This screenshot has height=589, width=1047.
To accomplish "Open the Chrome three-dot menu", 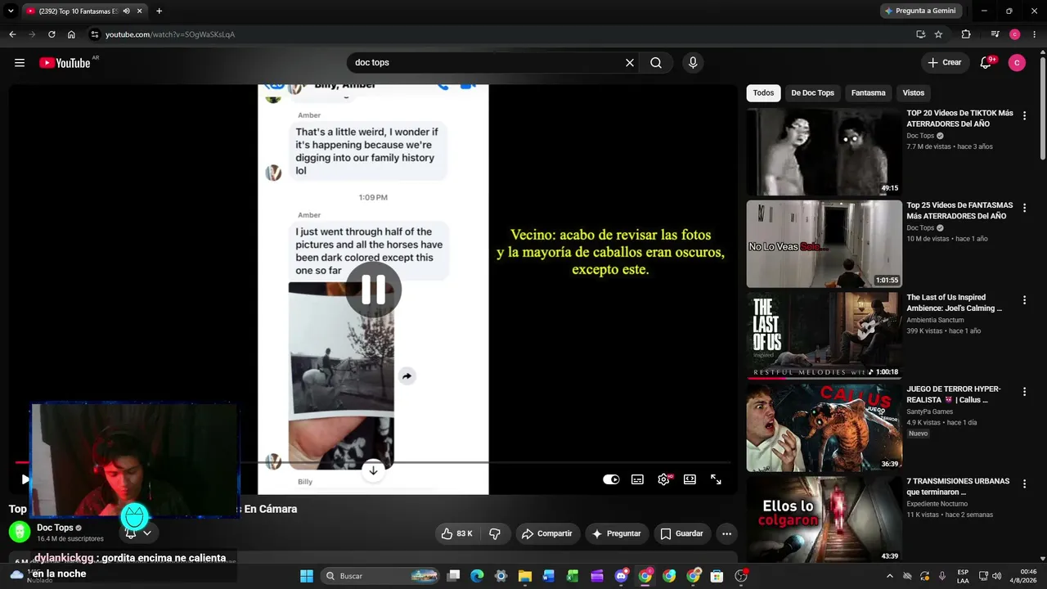I will pyautogui.click(x=1035, y=34).
